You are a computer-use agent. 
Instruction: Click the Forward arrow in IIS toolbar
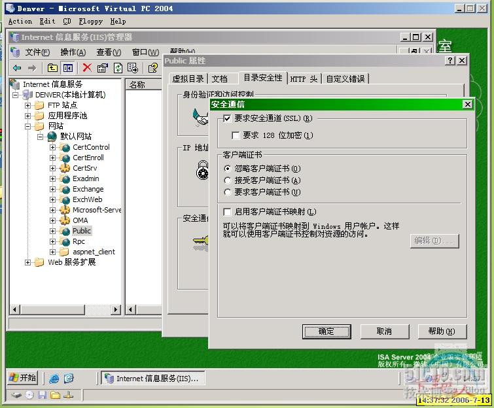[x=32, y=68]
